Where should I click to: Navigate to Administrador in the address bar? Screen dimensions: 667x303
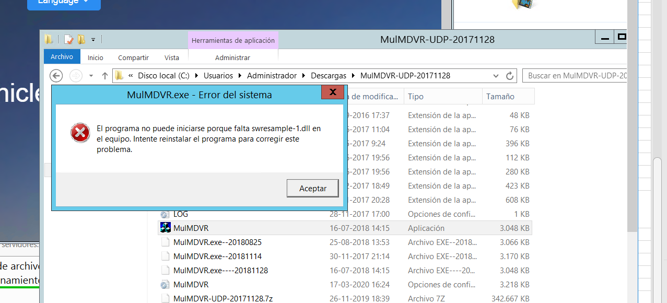pyautogui.click(x=272, y=76)
